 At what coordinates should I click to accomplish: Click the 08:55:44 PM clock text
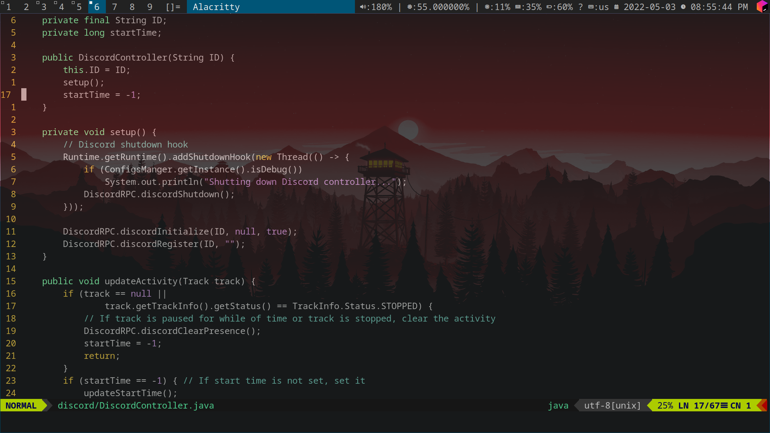pos(719,7)
